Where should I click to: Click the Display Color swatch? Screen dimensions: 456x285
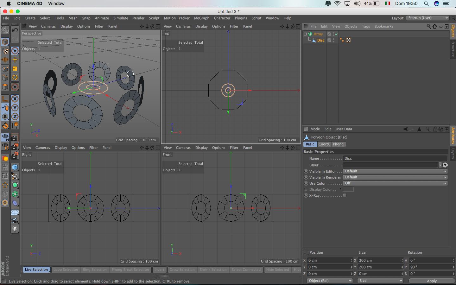click(x=348, y=189)
